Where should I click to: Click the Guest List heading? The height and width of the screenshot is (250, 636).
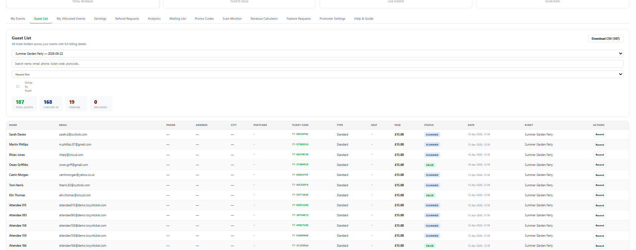tap(21, 38)
